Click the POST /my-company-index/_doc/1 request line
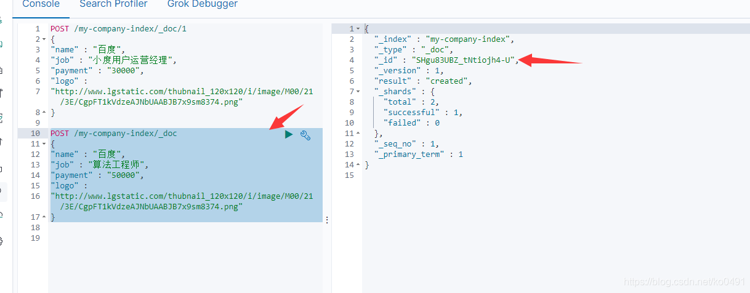The image size is (750, 293). (x=118, y=29)
